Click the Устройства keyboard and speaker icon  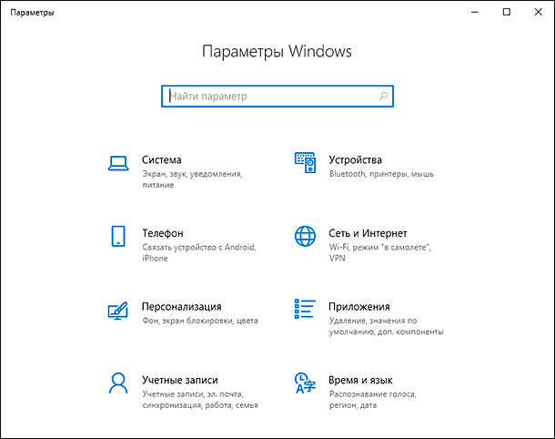(305, 163)
